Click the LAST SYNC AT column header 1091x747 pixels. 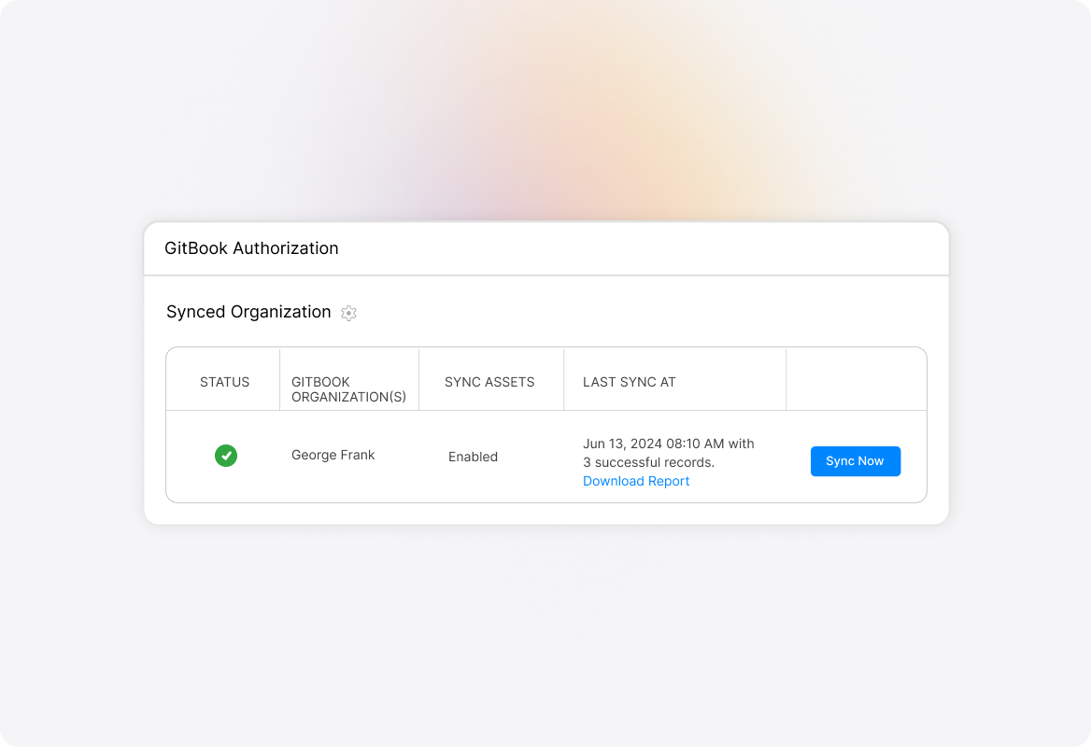[629, 382]
